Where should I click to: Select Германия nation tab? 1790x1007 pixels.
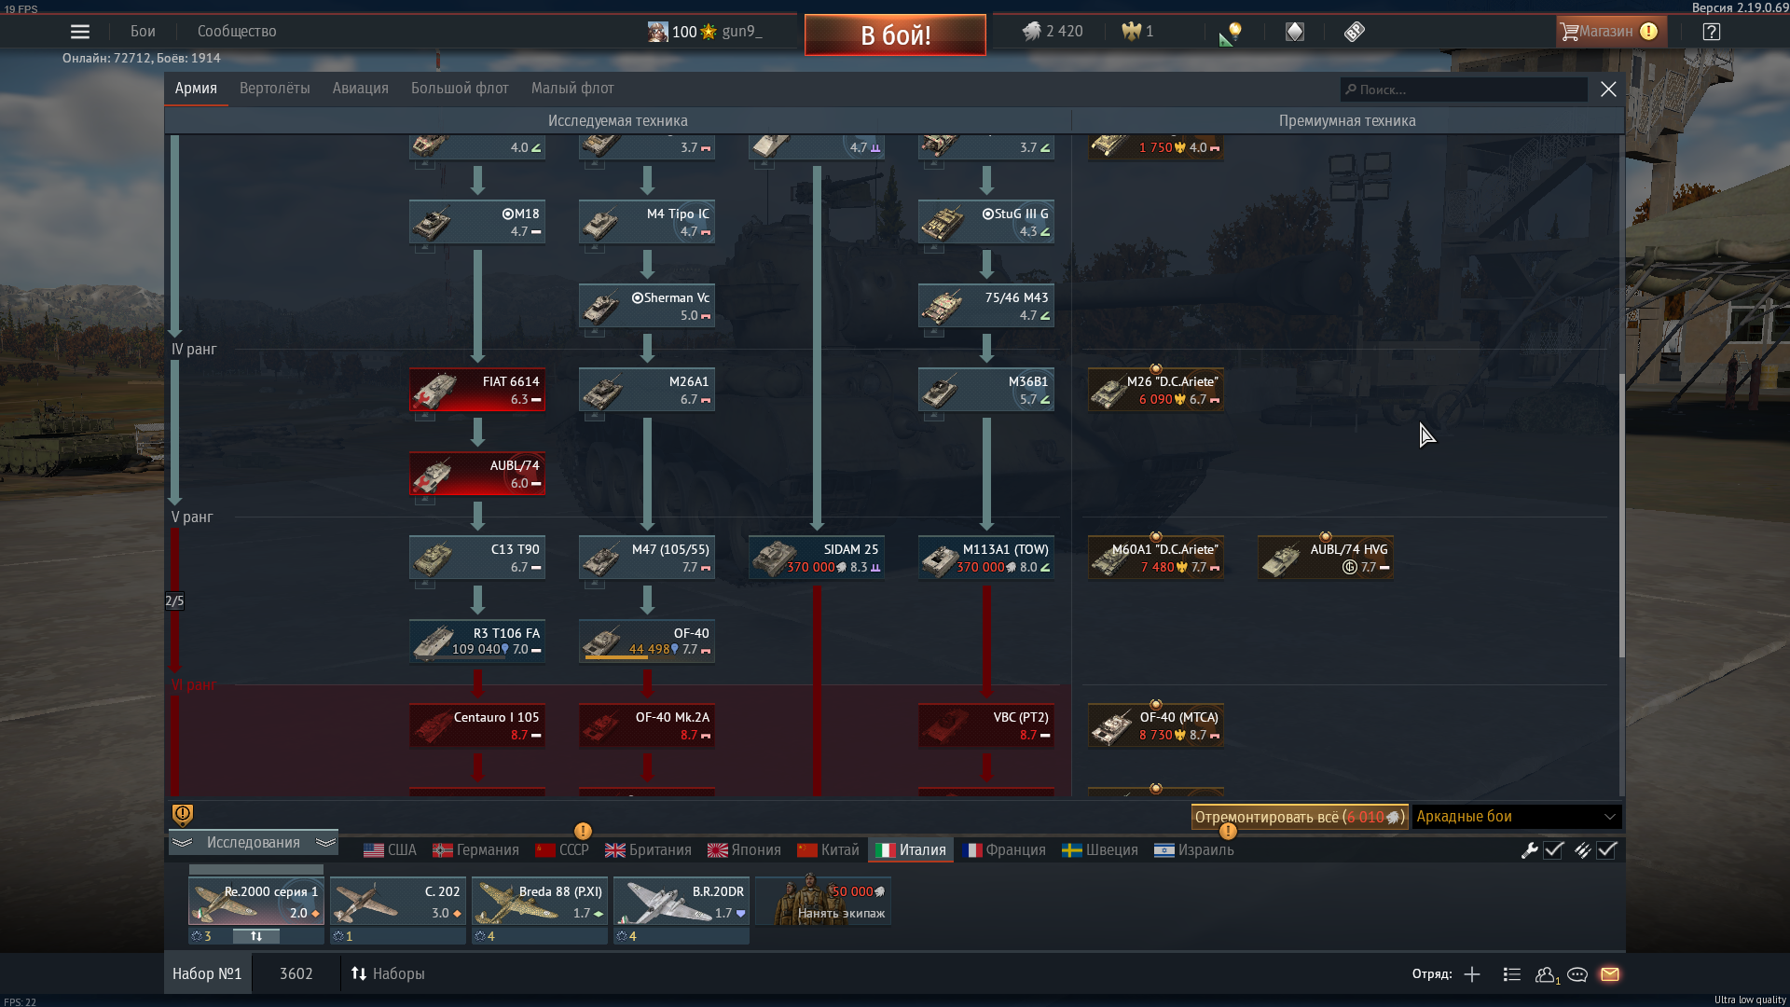pos(476,850)
